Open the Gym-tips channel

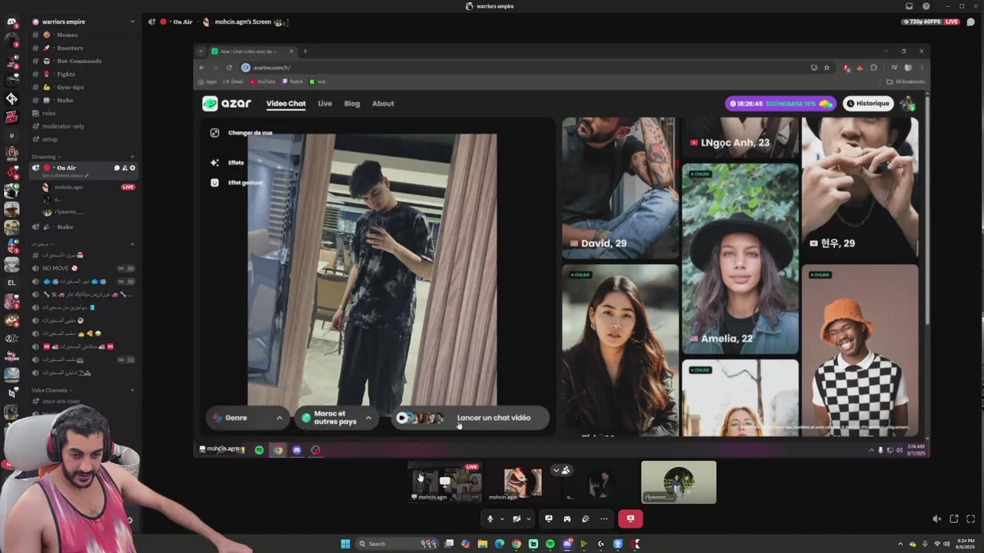(84, 87)
